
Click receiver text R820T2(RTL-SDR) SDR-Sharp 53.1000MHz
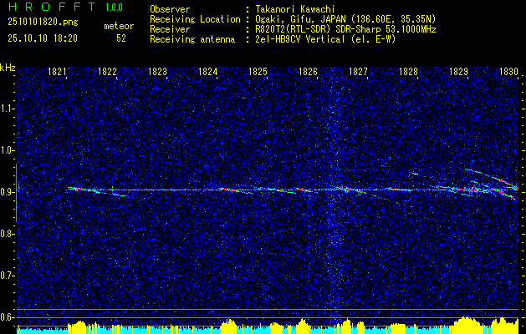tap(345, 29)
